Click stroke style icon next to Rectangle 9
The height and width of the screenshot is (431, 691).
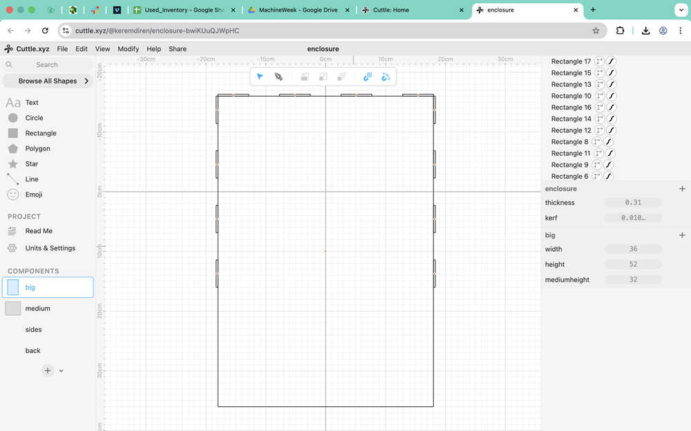pos(609,165)
